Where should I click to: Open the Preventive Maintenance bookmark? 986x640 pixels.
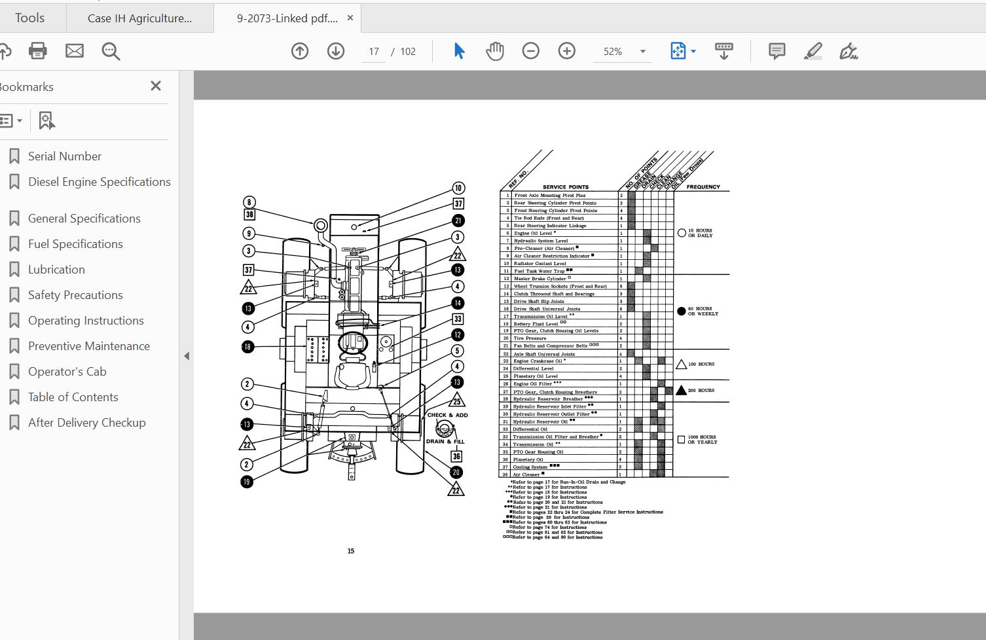coord(88,346)
